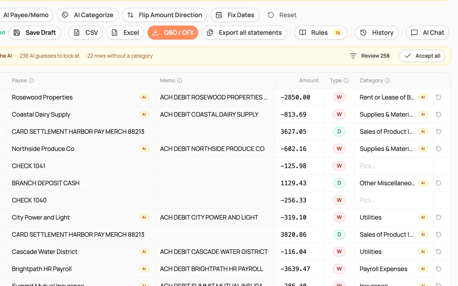The image size is (458, 286).
Task: Click AI badge beside Coastal Dairy Supply payee
Action: tap(144, 114)
